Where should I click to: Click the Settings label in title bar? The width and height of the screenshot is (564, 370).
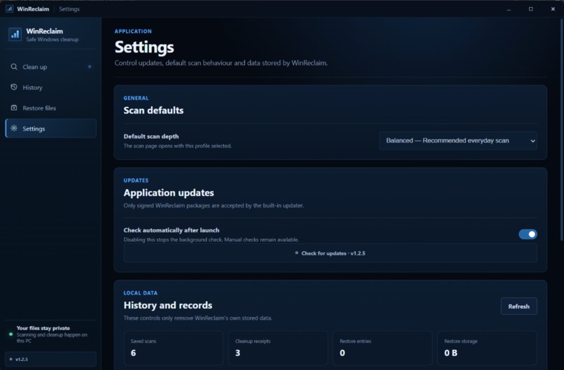point(69,9)
